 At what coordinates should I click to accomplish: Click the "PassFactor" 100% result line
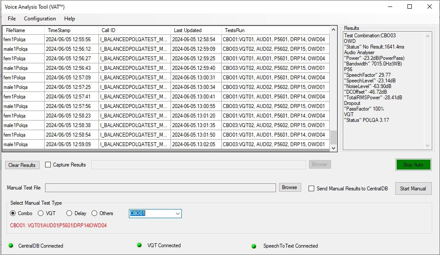[x=364, y=108]
